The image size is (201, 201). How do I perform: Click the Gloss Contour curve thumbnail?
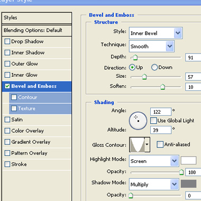[137, 144]
